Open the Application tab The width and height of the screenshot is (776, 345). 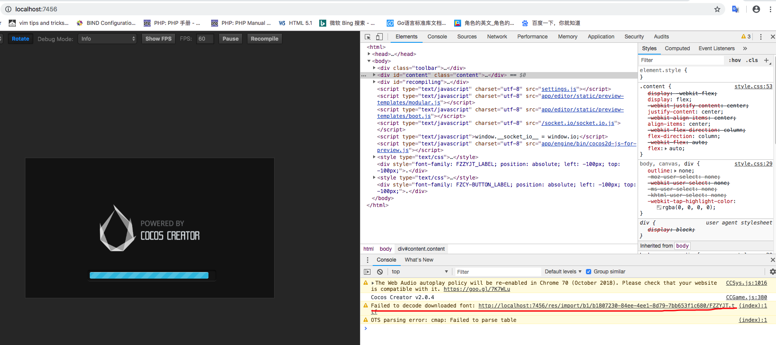click(601, 37)
